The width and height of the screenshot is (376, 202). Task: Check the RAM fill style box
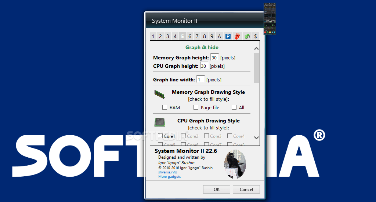pyautogui.click(x=164, y=107)
